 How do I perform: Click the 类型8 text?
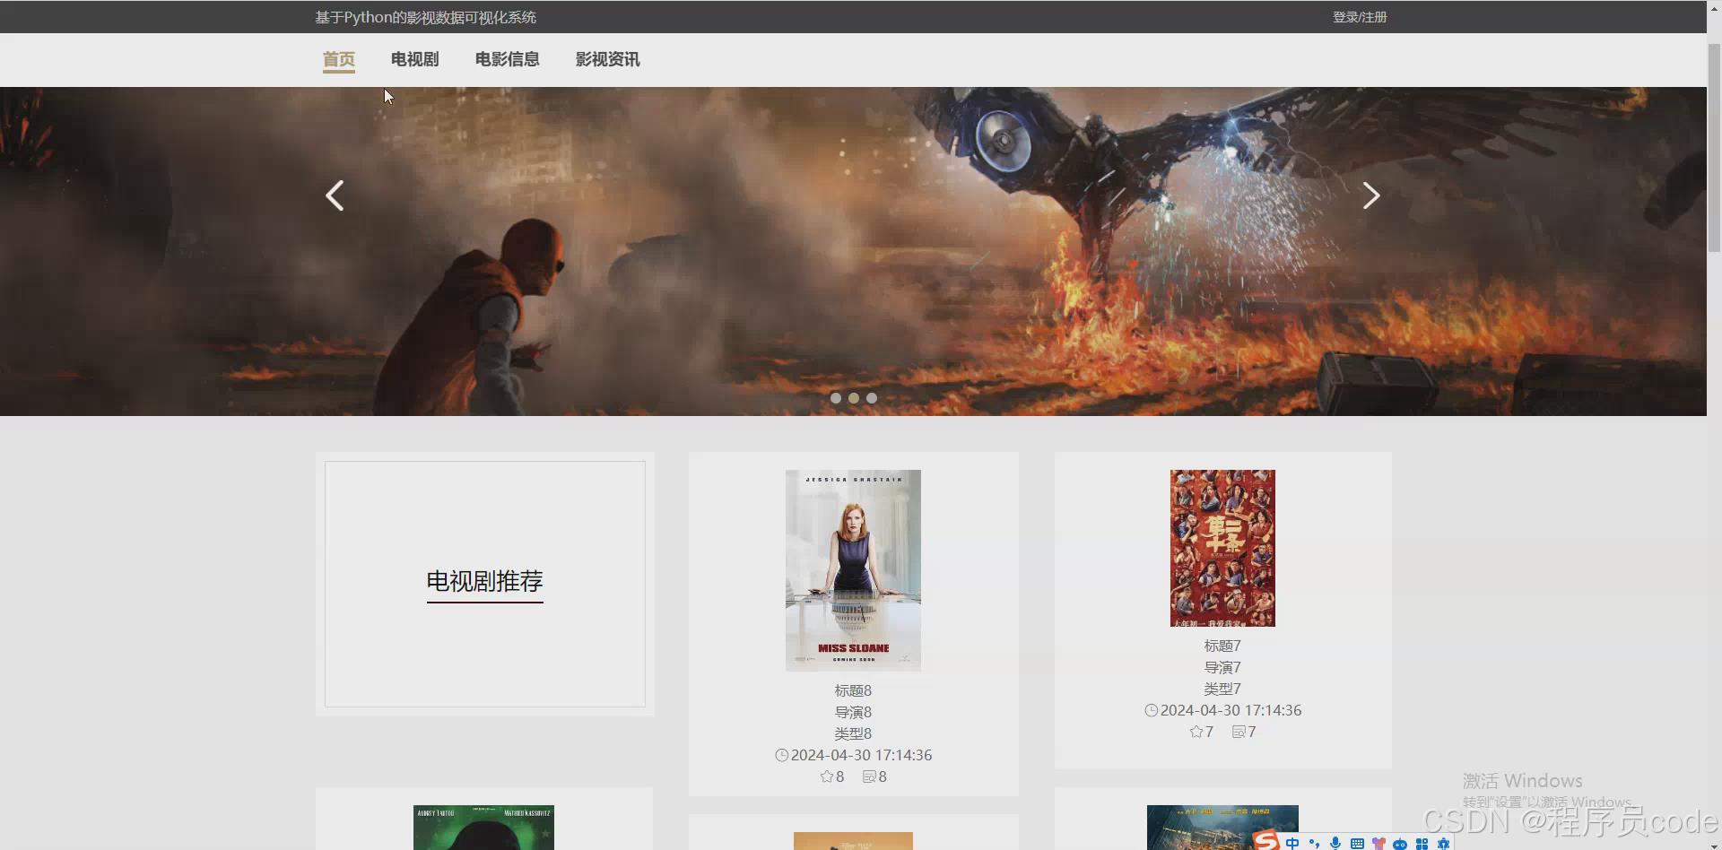point(853,733)
